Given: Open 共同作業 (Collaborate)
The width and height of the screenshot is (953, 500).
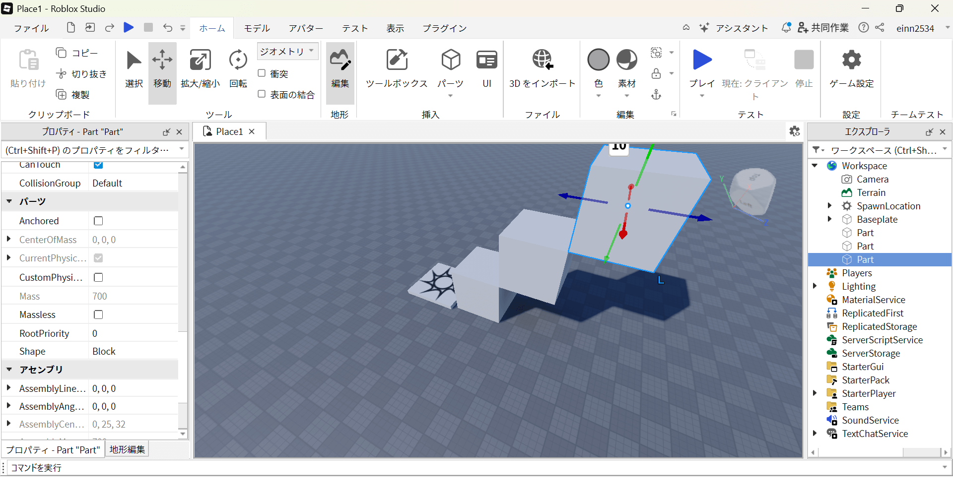Looking at the screenshot, I should 823,28.
